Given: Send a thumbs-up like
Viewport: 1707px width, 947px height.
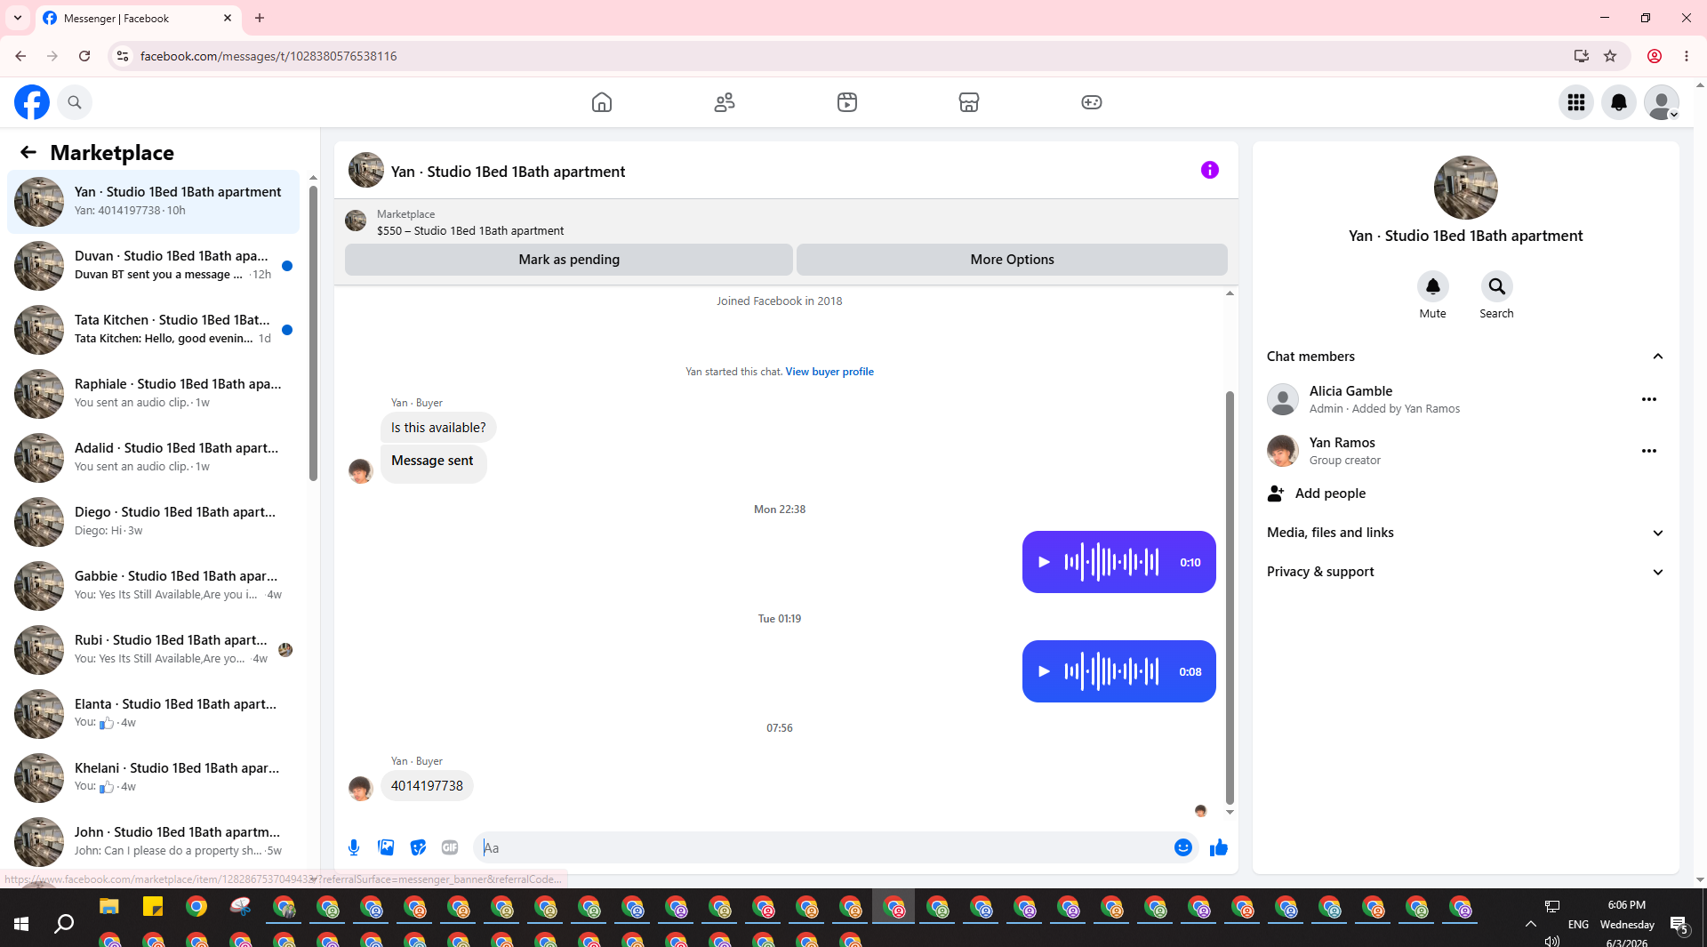Looking at the screenshot, I should click(1219, 847).
